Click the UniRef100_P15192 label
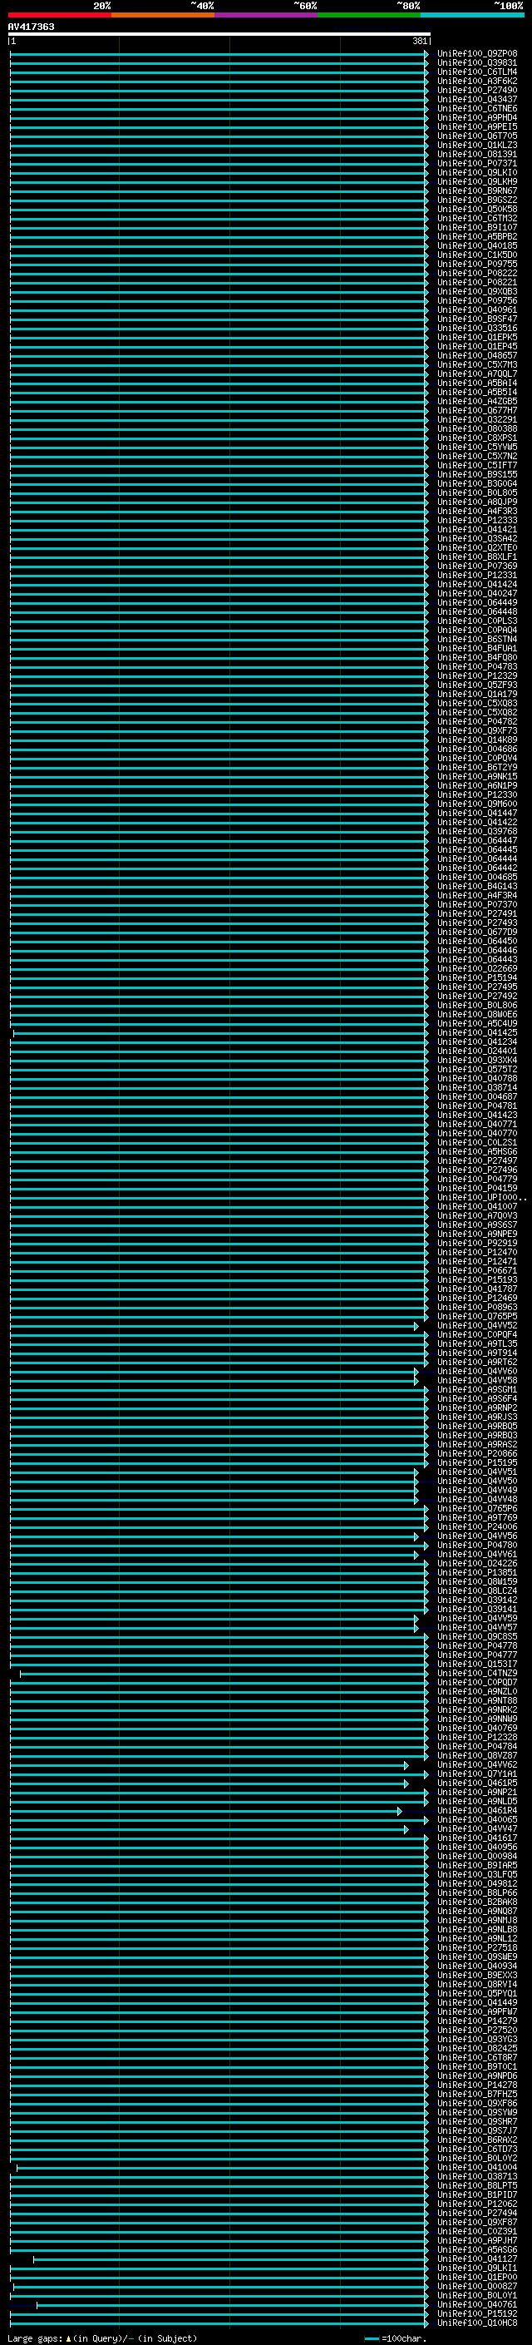 (x=476, y=2314)
